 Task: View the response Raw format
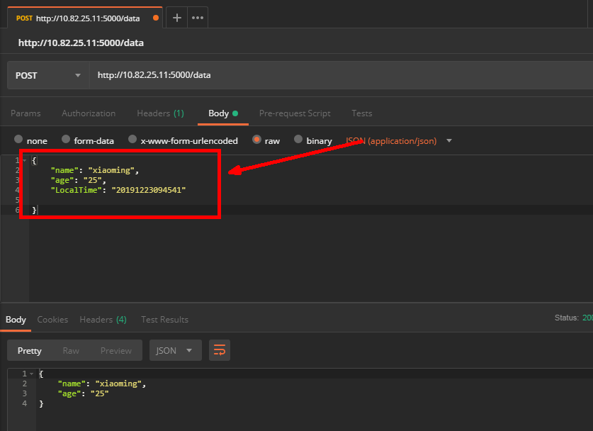(71, 351)
